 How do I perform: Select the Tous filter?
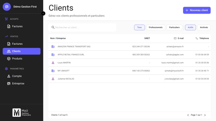tap(139, 27)
